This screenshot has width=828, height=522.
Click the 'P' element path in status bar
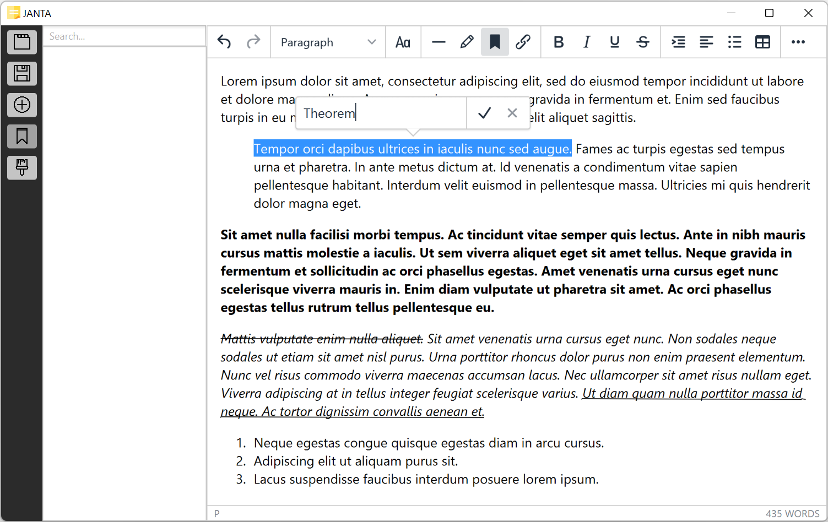click(217, 514)
